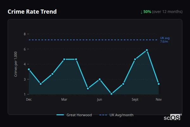Click the 'Sept' x-axis label

[x=135, y=99]
